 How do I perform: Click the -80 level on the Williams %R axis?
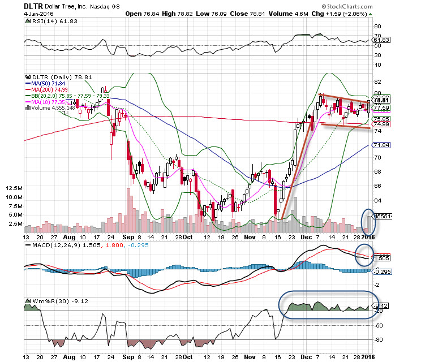coord(379,340)
